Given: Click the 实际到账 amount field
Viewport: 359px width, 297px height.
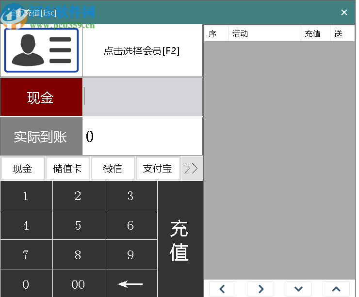Looking at the screenshot, I should (x=142, y=136).
